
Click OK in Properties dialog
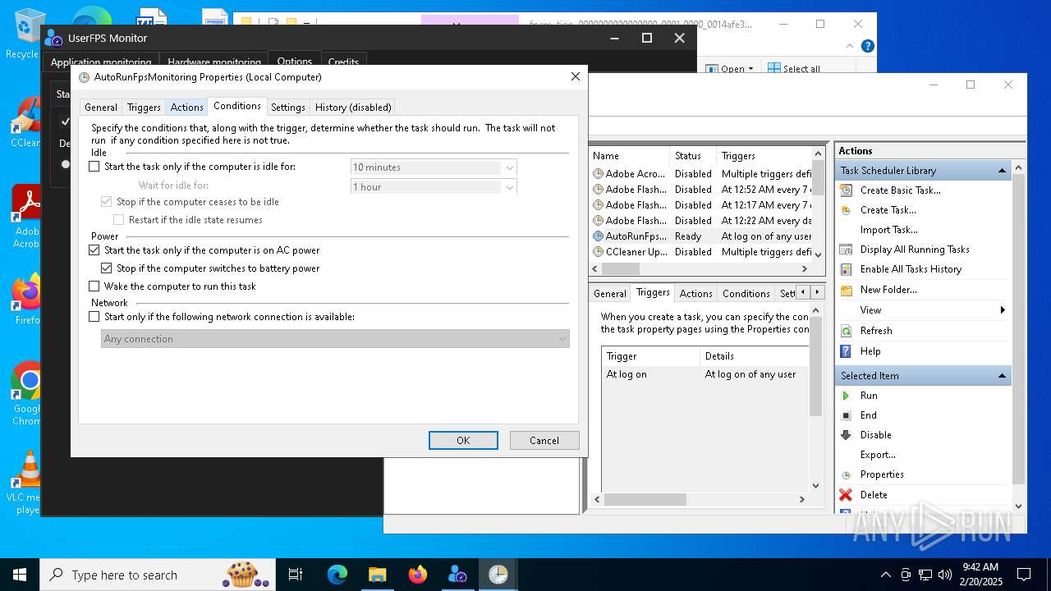pos(463,441)
